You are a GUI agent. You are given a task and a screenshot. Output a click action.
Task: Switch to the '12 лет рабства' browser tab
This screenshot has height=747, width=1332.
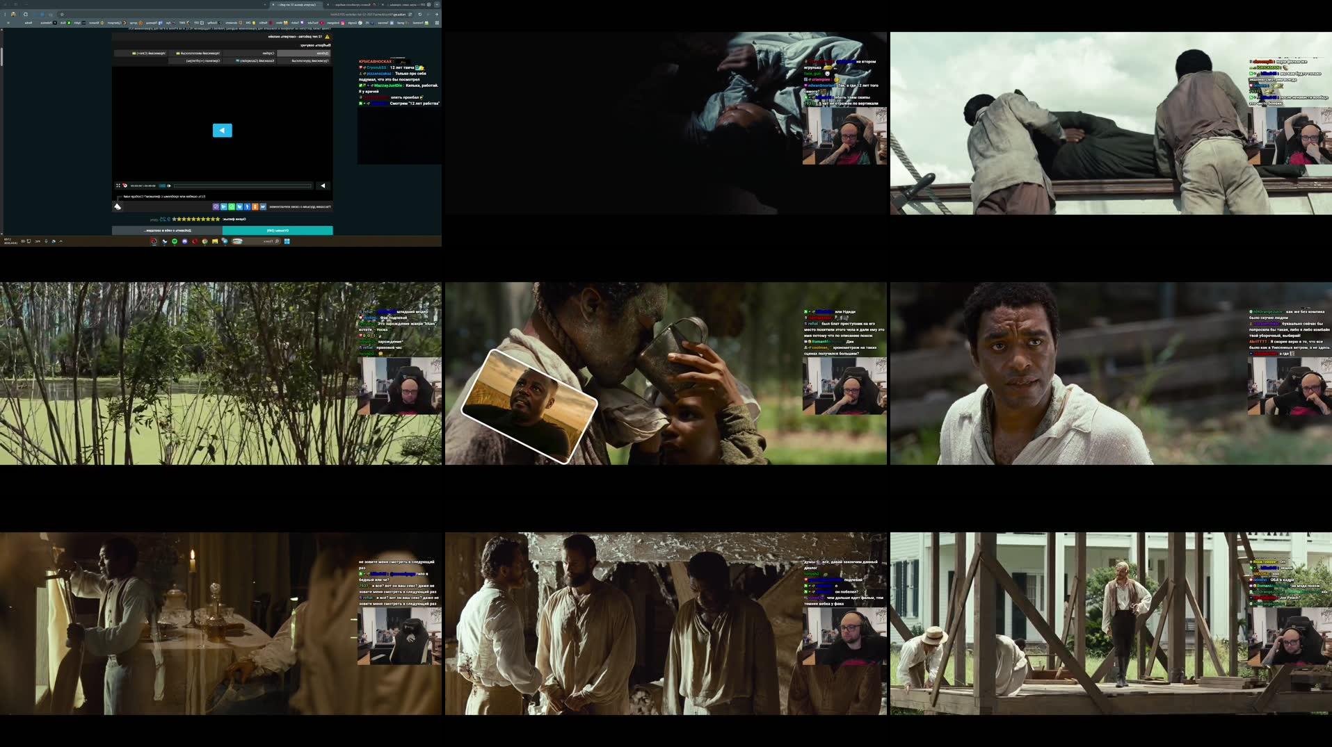pos(296,4)
